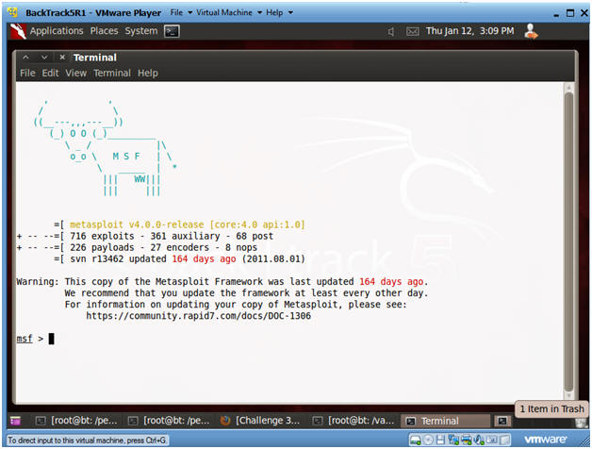Image resolution: width=592 pixels, height=449 pixels.
Task: Click the VMware sound card icon
Action: pos(479,440)
